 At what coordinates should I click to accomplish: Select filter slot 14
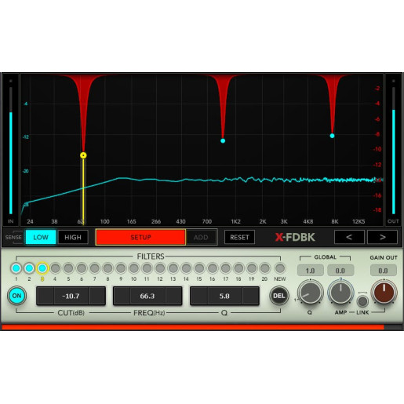coord(186,268)
